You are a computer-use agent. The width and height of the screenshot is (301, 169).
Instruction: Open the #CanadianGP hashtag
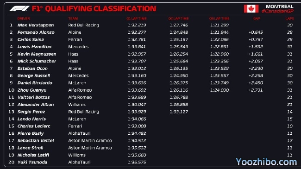tap(277, 11)
